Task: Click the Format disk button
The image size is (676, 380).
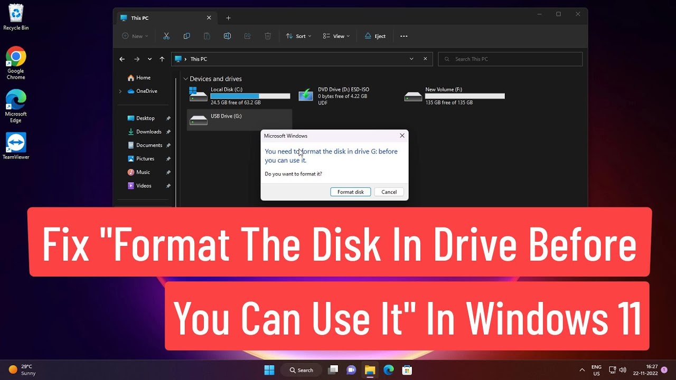Action: (351, 192)
